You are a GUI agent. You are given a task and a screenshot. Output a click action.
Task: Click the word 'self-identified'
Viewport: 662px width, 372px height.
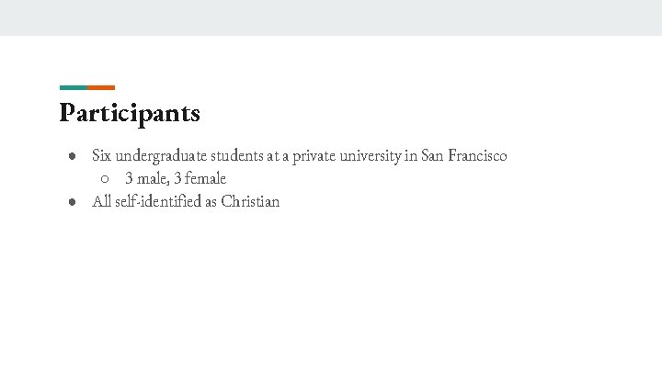coord(157,201)
